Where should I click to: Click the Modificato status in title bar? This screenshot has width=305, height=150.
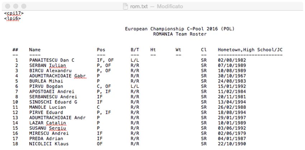170,6
